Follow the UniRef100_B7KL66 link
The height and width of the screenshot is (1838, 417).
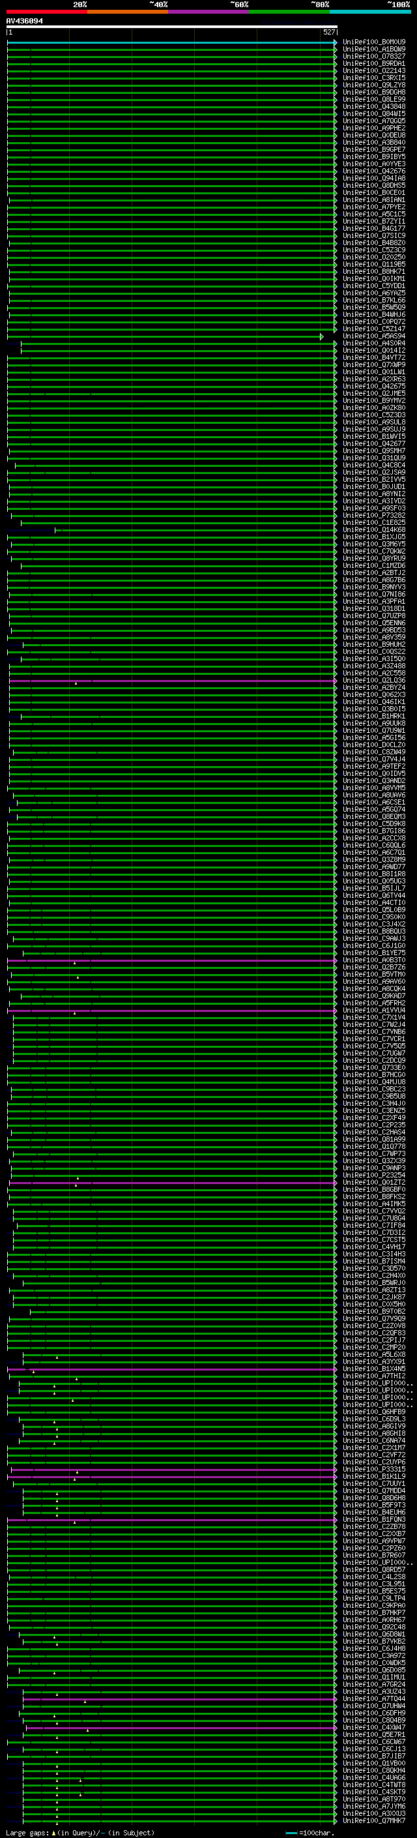point(373,301)
